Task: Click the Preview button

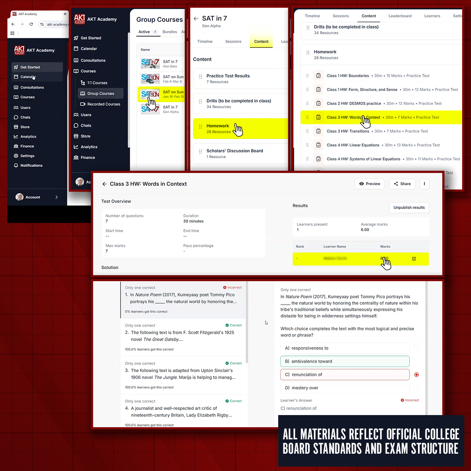Action: (x=370, y=184)
